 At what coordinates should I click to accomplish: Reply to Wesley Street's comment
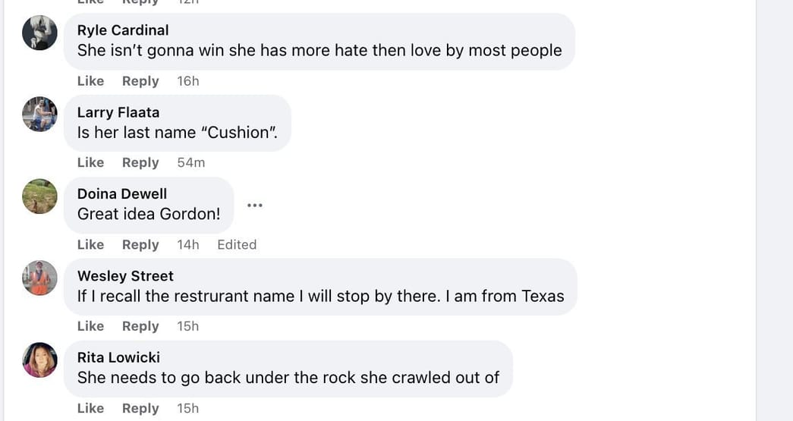tap(140, 326)
